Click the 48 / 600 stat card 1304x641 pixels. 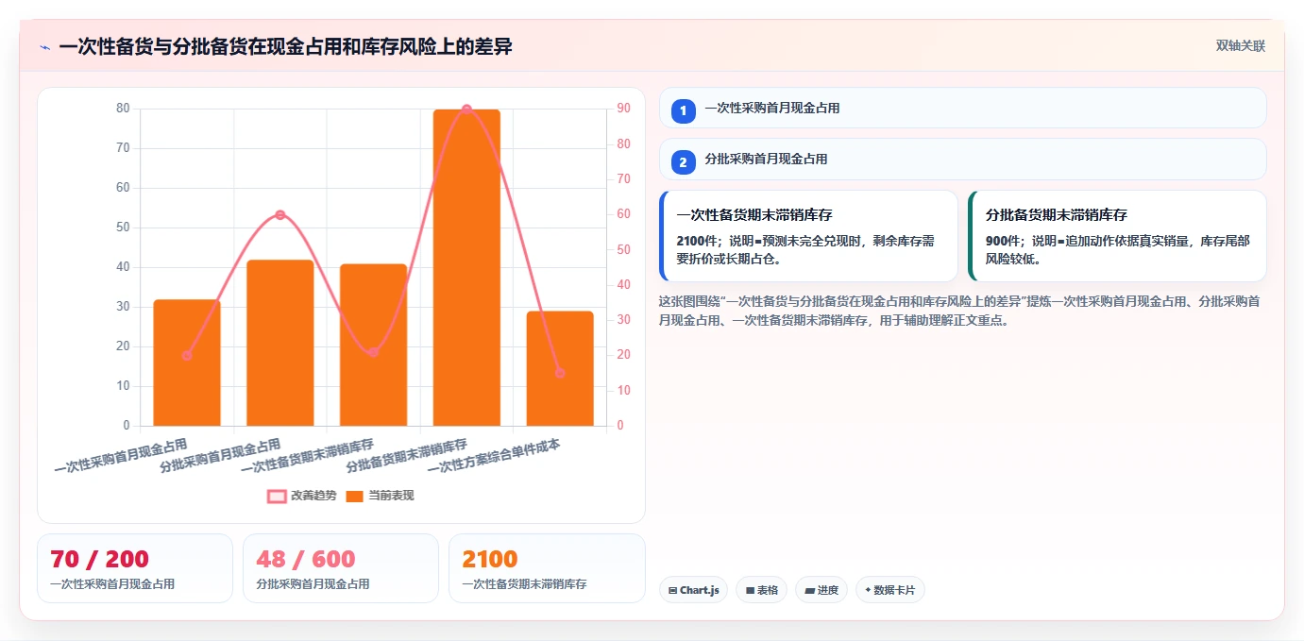click(x=340, y=567)
